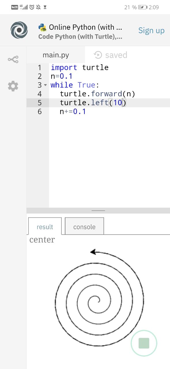Click the Python turtle language icon

coord(42,28)
